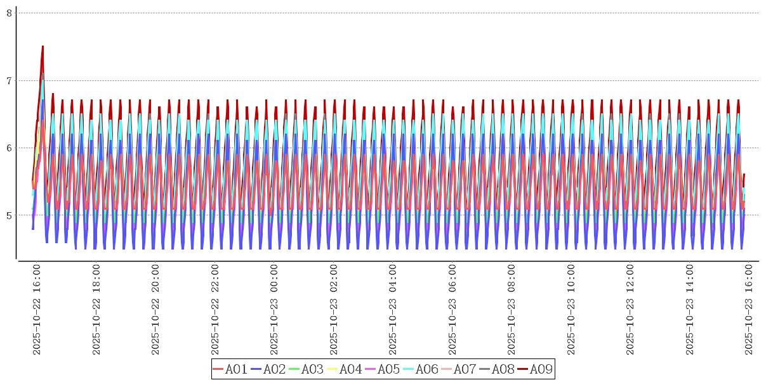Click the final 2025-10-23 16:00 label
The image size is (766, 380).
(x=749, y=310)
